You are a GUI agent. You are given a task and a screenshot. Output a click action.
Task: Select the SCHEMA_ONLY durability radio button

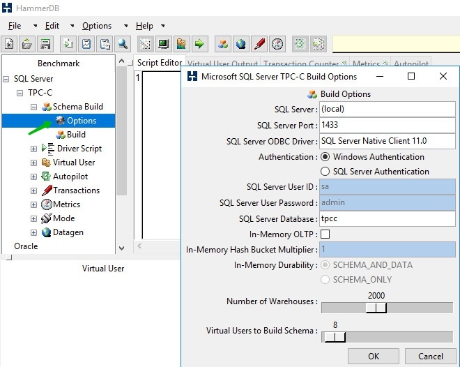[325, 280]
